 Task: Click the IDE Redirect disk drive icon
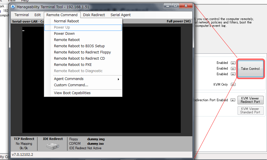point(53,146)
